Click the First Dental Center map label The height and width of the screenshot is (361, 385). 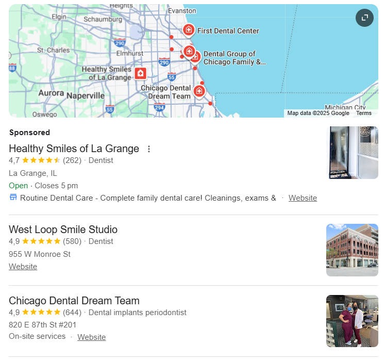pyautogui.click(x=228, y=31)
